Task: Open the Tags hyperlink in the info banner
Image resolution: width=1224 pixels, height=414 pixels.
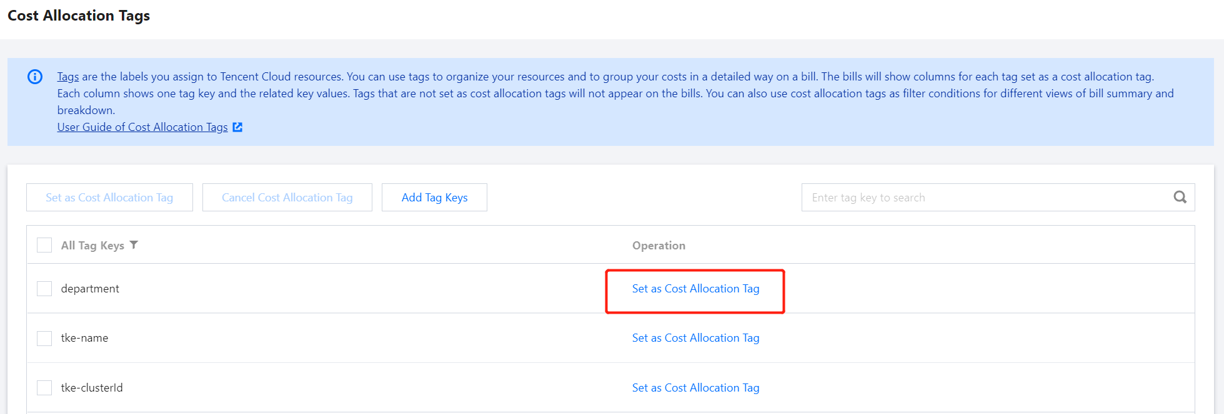Action: pos(67,77)
